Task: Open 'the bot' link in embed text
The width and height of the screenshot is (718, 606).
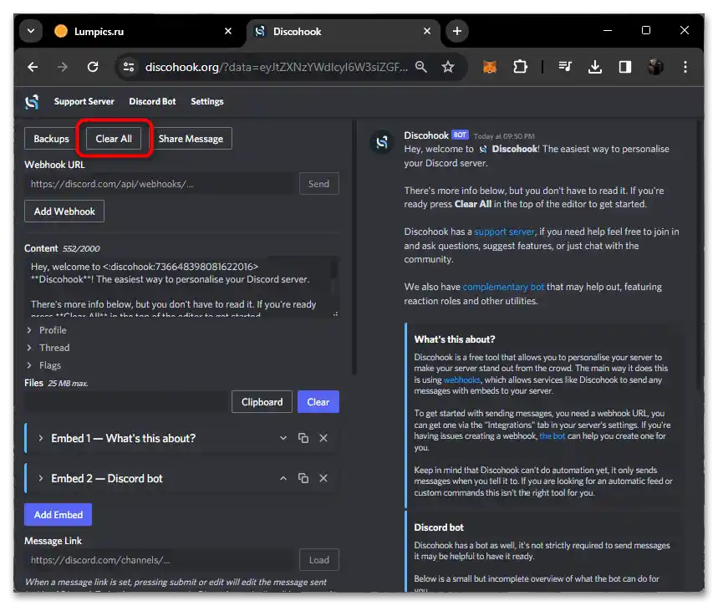Action: point(553,436)
